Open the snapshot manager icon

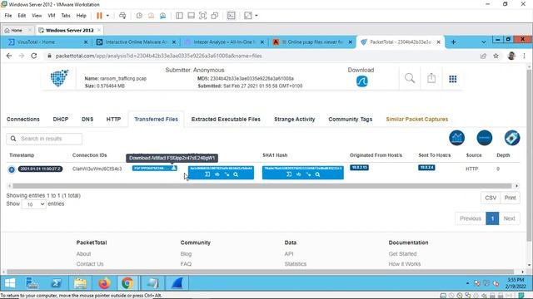(163, 16)
